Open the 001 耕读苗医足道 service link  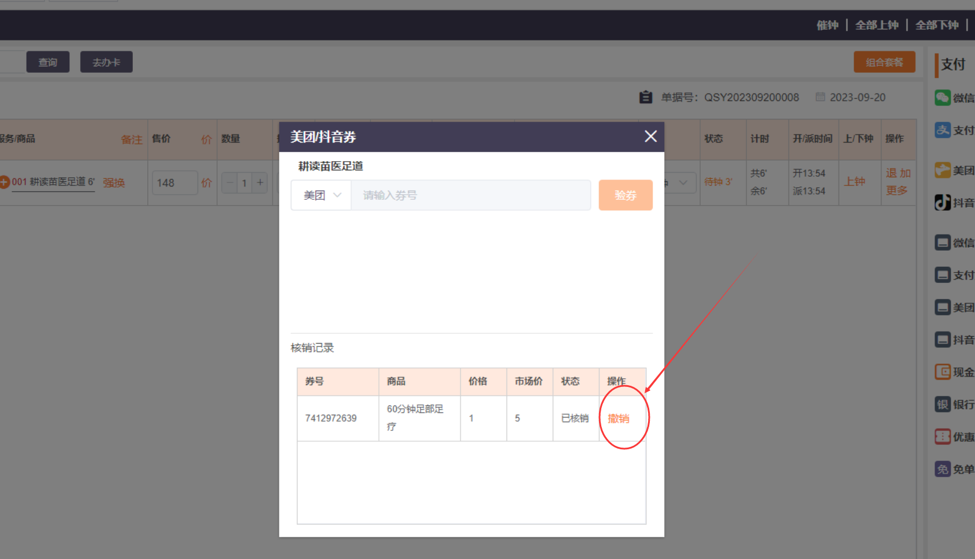[x=53, y=182]
